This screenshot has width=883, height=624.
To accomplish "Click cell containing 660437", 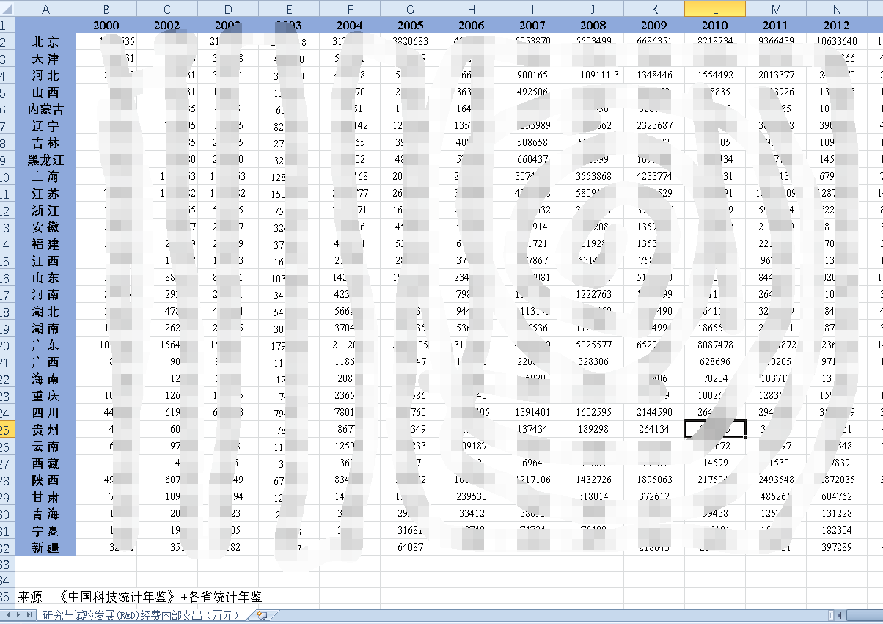I will click(532, 160).
